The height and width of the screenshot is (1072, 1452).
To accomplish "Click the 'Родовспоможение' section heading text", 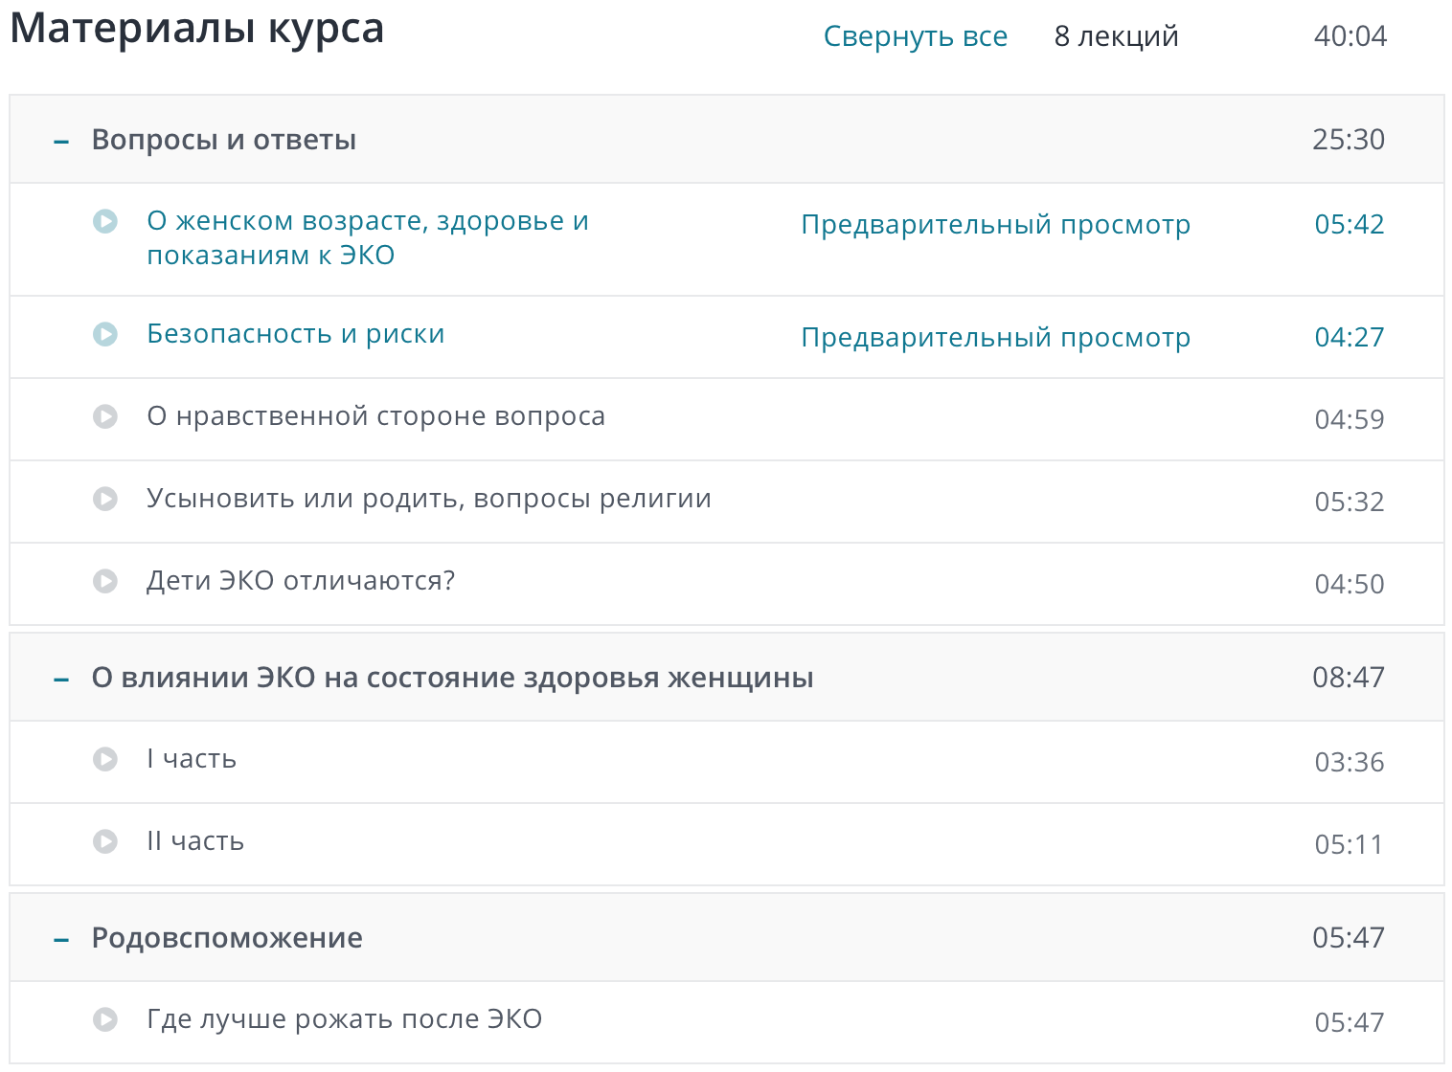I will coord(227,938).
